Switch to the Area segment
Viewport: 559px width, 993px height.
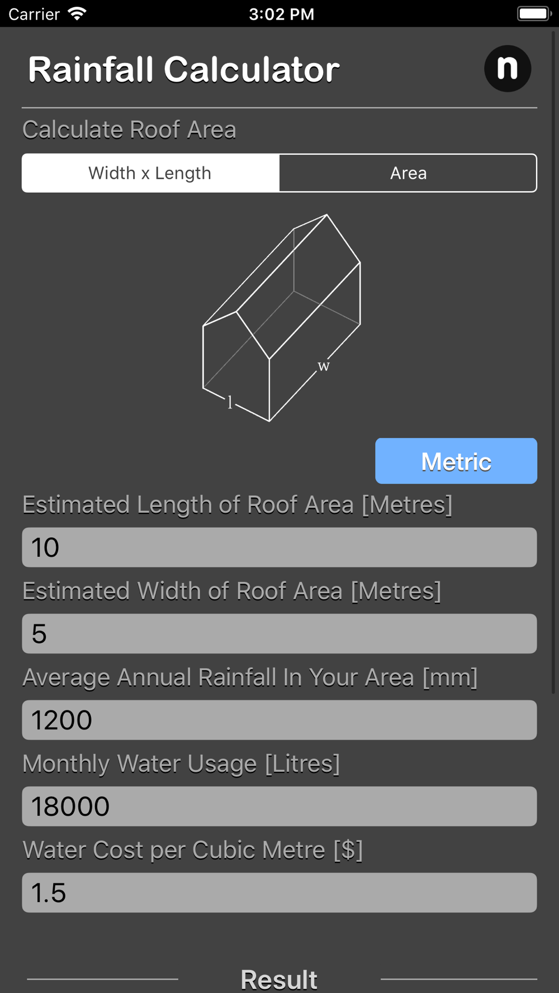point(408,173)
